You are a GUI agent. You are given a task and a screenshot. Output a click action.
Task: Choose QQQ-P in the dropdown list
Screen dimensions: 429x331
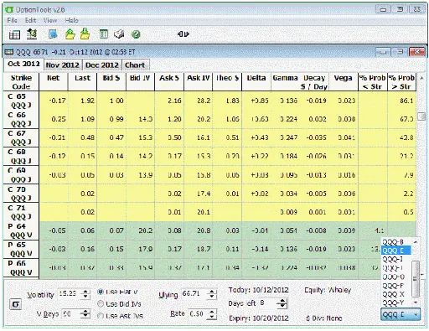pyautogui.click(x=395, y=286)
